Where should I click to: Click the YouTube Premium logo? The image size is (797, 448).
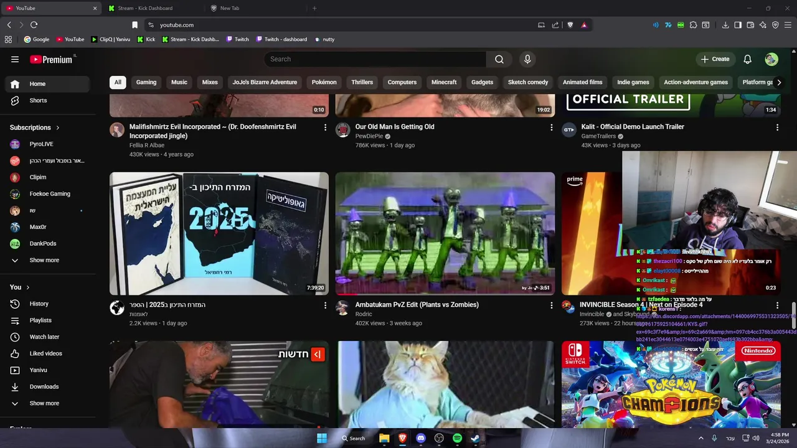point(51,59)
